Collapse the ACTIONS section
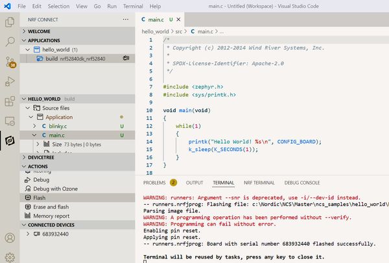The width and height of the screenshot is (389, 263). pyautogui.click(x=24, y=166)
